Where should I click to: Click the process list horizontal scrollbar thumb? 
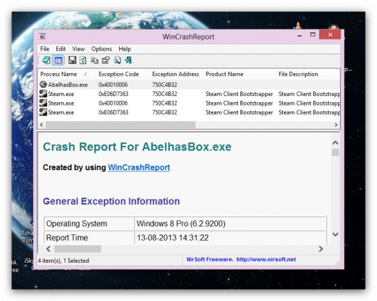pyautogui.click(x=121, y=124)
